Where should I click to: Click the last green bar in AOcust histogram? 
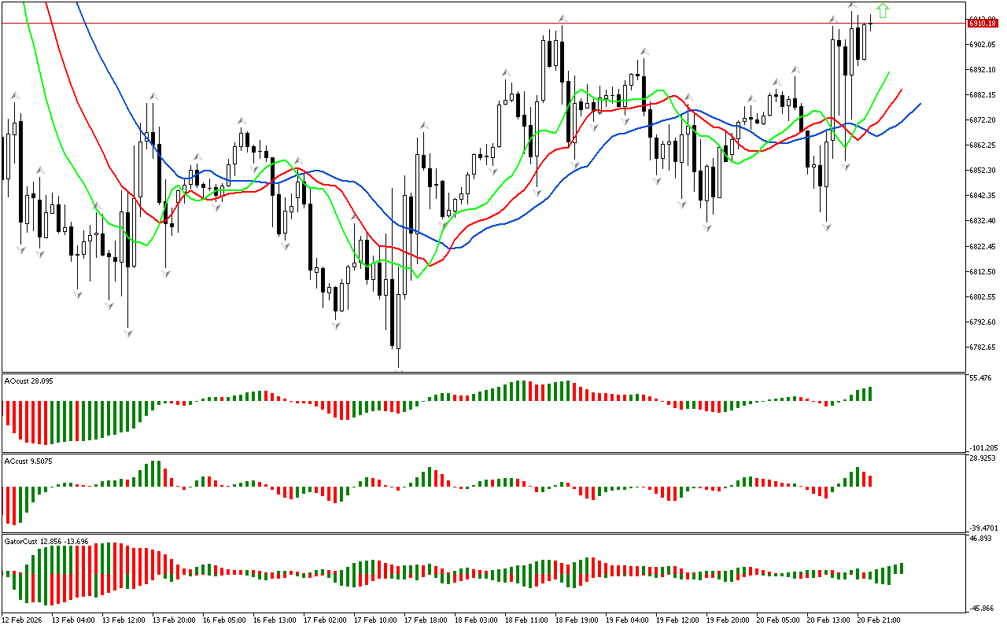(x=870, y=394)
